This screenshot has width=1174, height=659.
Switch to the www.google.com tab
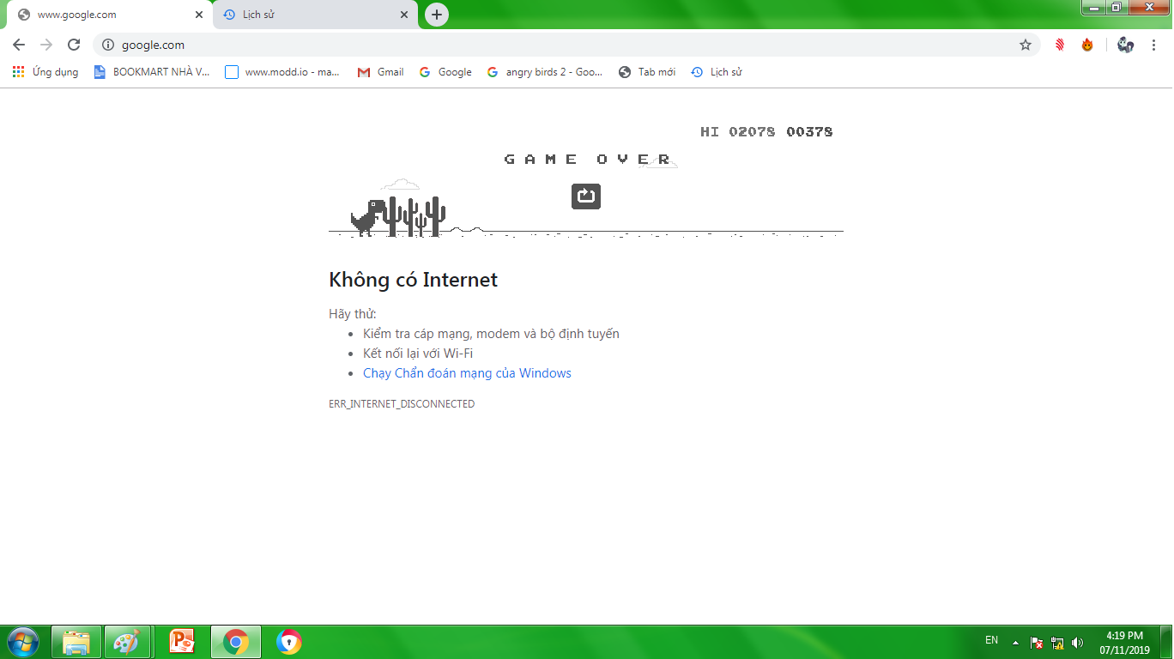coord(107,15)
